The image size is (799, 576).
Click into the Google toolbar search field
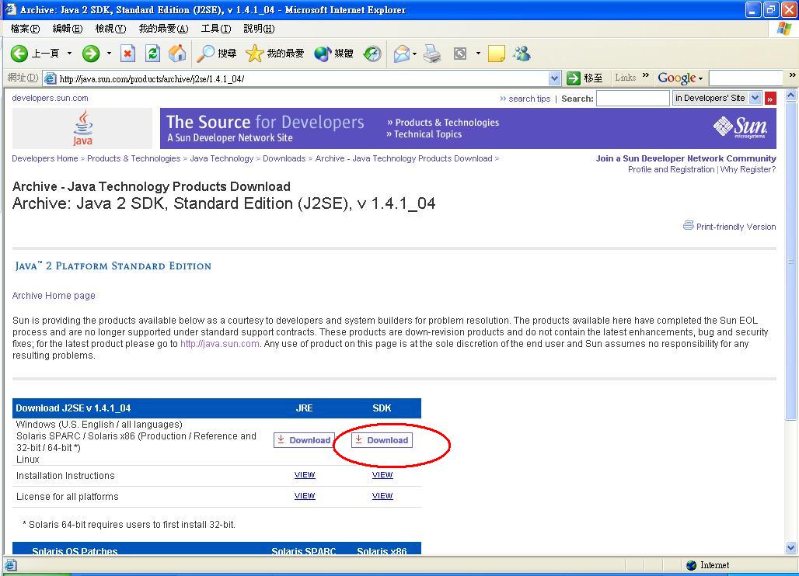pyautogui.click(x=746, y=78)
